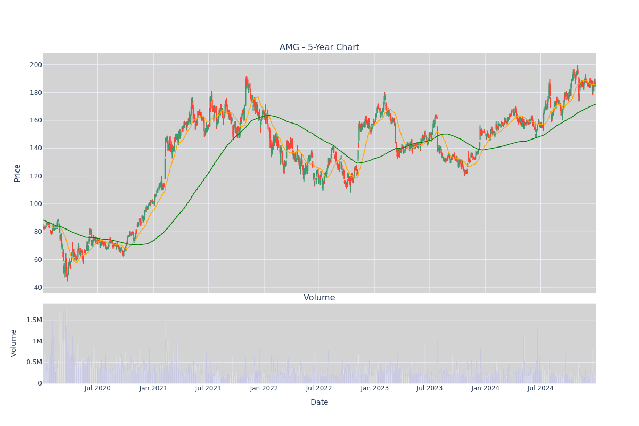
Task: Click the 120 price tick label
Action: coord(36,176)
